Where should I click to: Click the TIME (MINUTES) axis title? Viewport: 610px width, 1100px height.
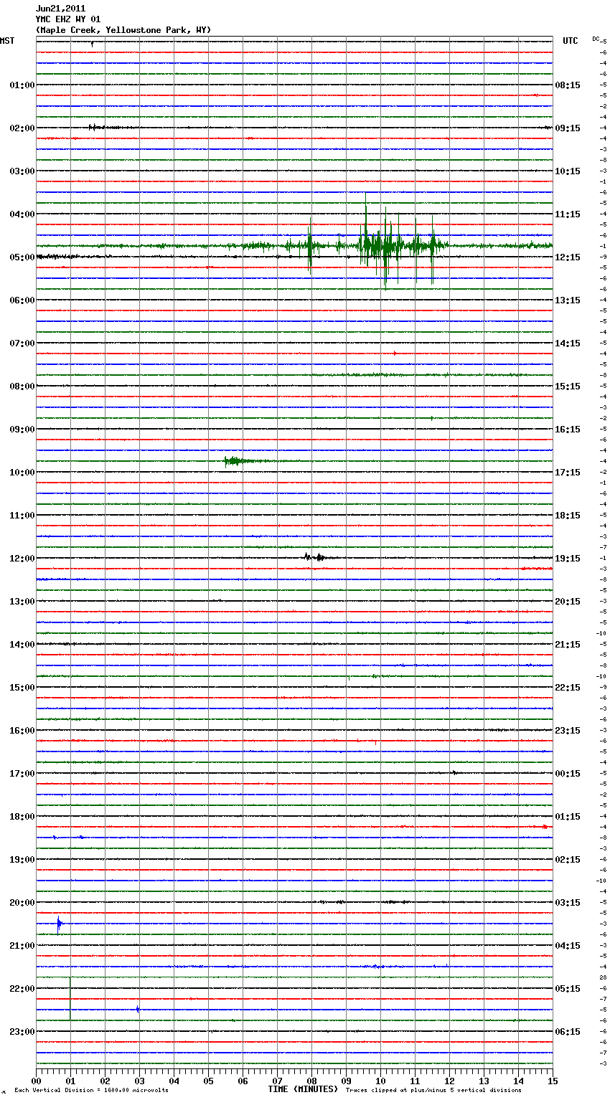pyautogui.click(x=303, y=1089)
